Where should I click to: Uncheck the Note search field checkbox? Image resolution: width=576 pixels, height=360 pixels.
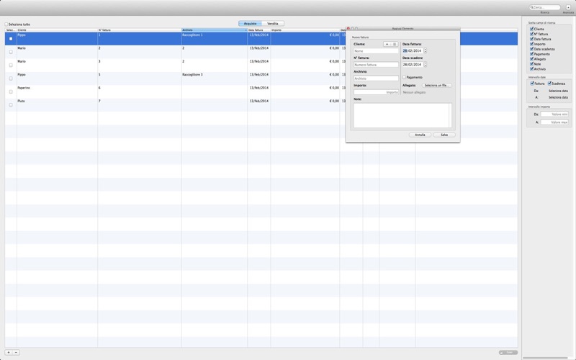point(531,63)
